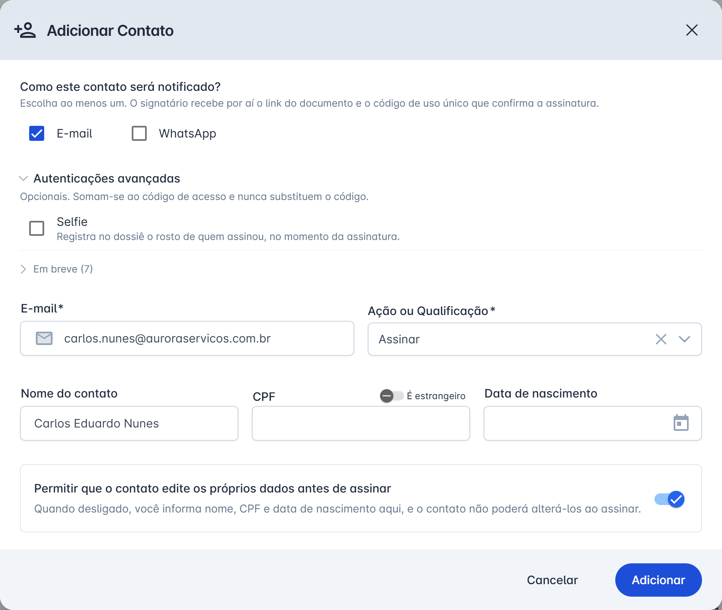Viewport: 722px width, 610px height.
Task: Click the Adicionar button
Action: click(659, 580)
